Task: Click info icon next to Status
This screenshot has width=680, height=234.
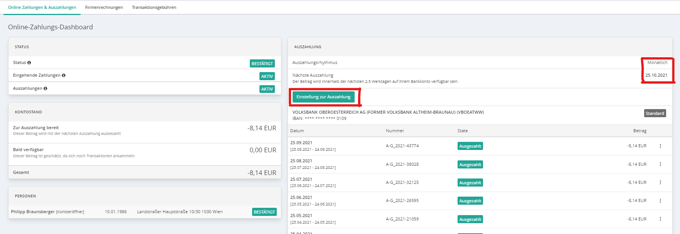Action: (x=29, y=63)
